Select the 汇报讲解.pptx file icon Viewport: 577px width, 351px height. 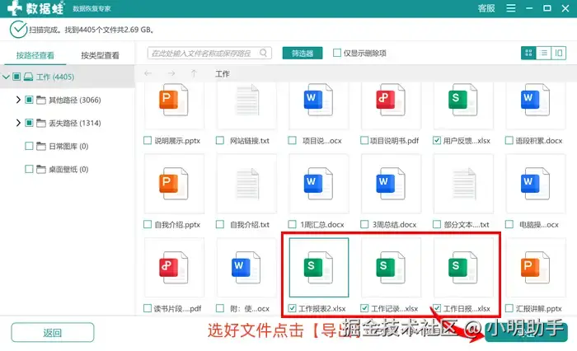coord(536,268)
